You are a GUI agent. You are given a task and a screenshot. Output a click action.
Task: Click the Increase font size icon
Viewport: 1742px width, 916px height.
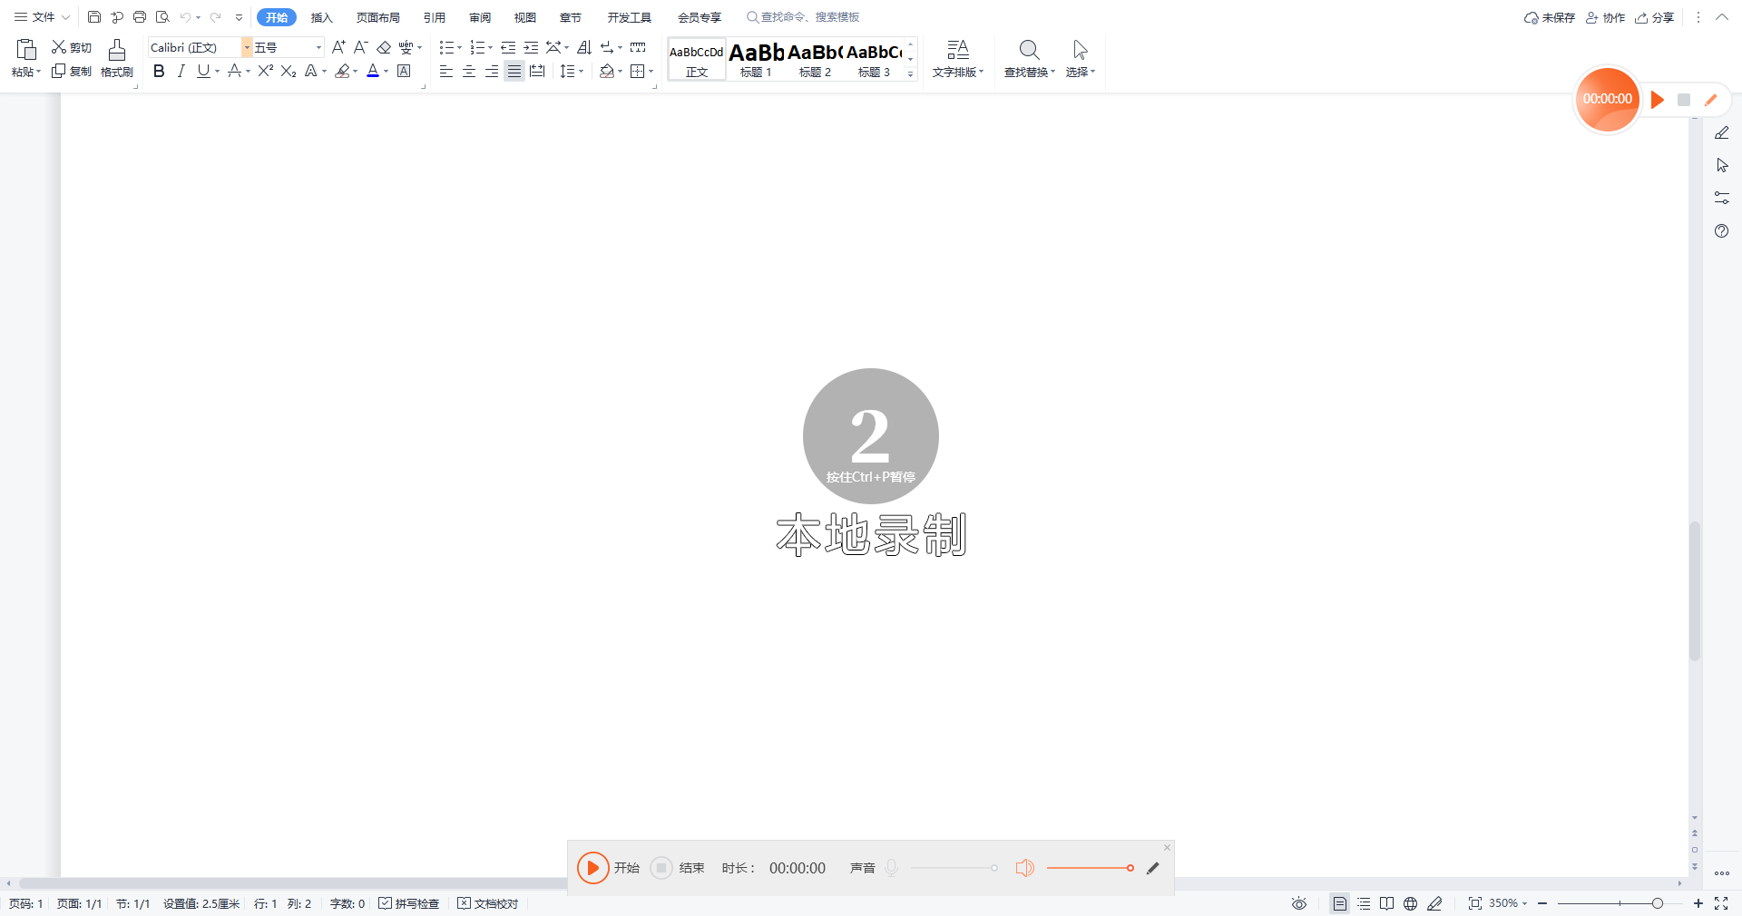pos(338,47)
